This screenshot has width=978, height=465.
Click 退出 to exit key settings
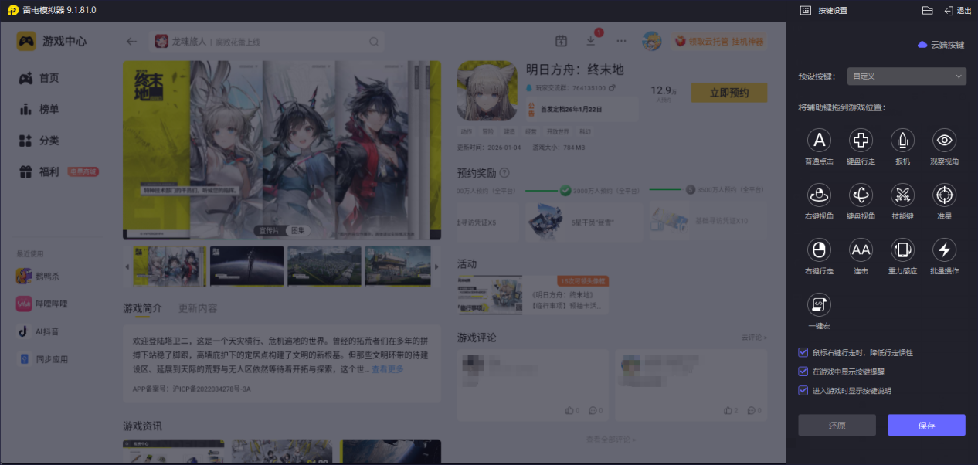click(x=958, y=11)
